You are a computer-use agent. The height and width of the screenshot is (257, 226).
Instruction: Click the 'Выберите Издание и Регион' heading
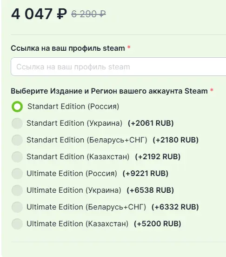coord(109,91)
